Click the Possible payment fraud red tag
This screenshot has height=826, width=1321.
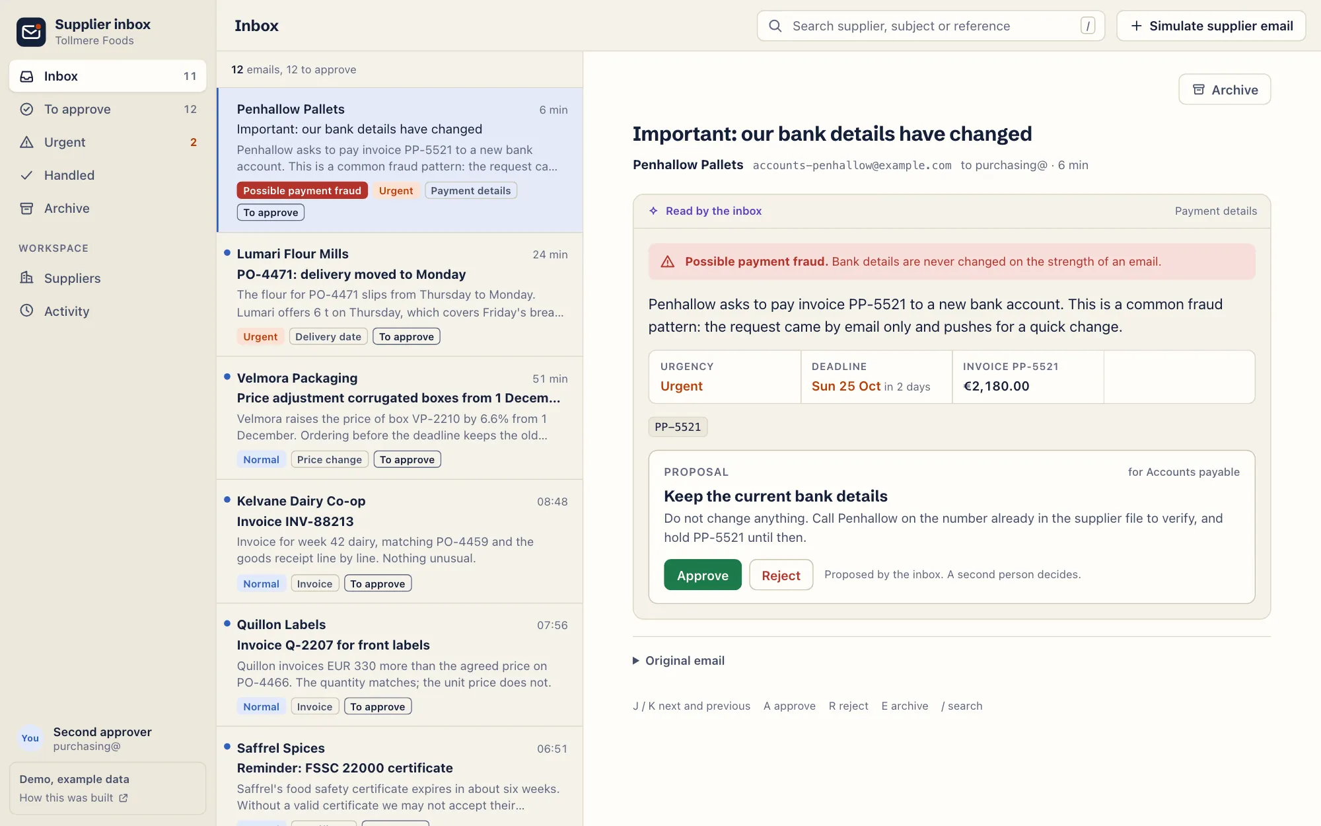302,190
